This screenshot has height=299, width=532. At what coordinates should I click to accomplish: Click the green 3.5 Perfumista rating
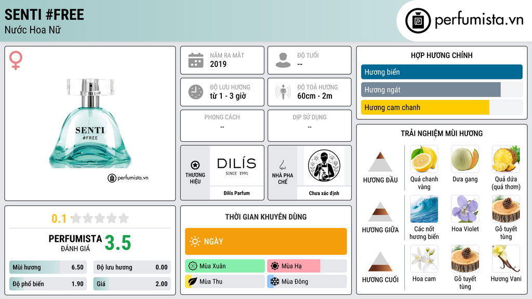coord(118,243)
